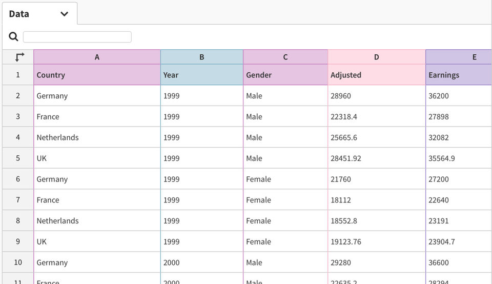Image resolution: width=492 pixels, height=284 pixels.
Task: Click the transpose sheet arrow icon
Action: pyautogui.click(x=19, y=57)
